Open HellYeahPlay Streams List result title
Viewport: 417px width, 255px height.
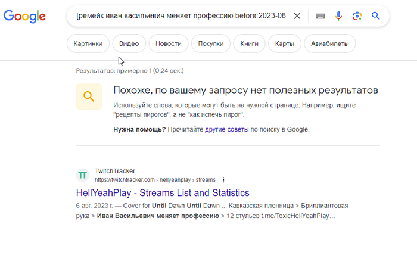click(x=163, y=193)
